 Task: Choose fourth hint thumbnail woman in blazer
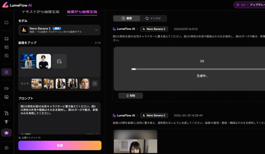(x=73, y=83)
